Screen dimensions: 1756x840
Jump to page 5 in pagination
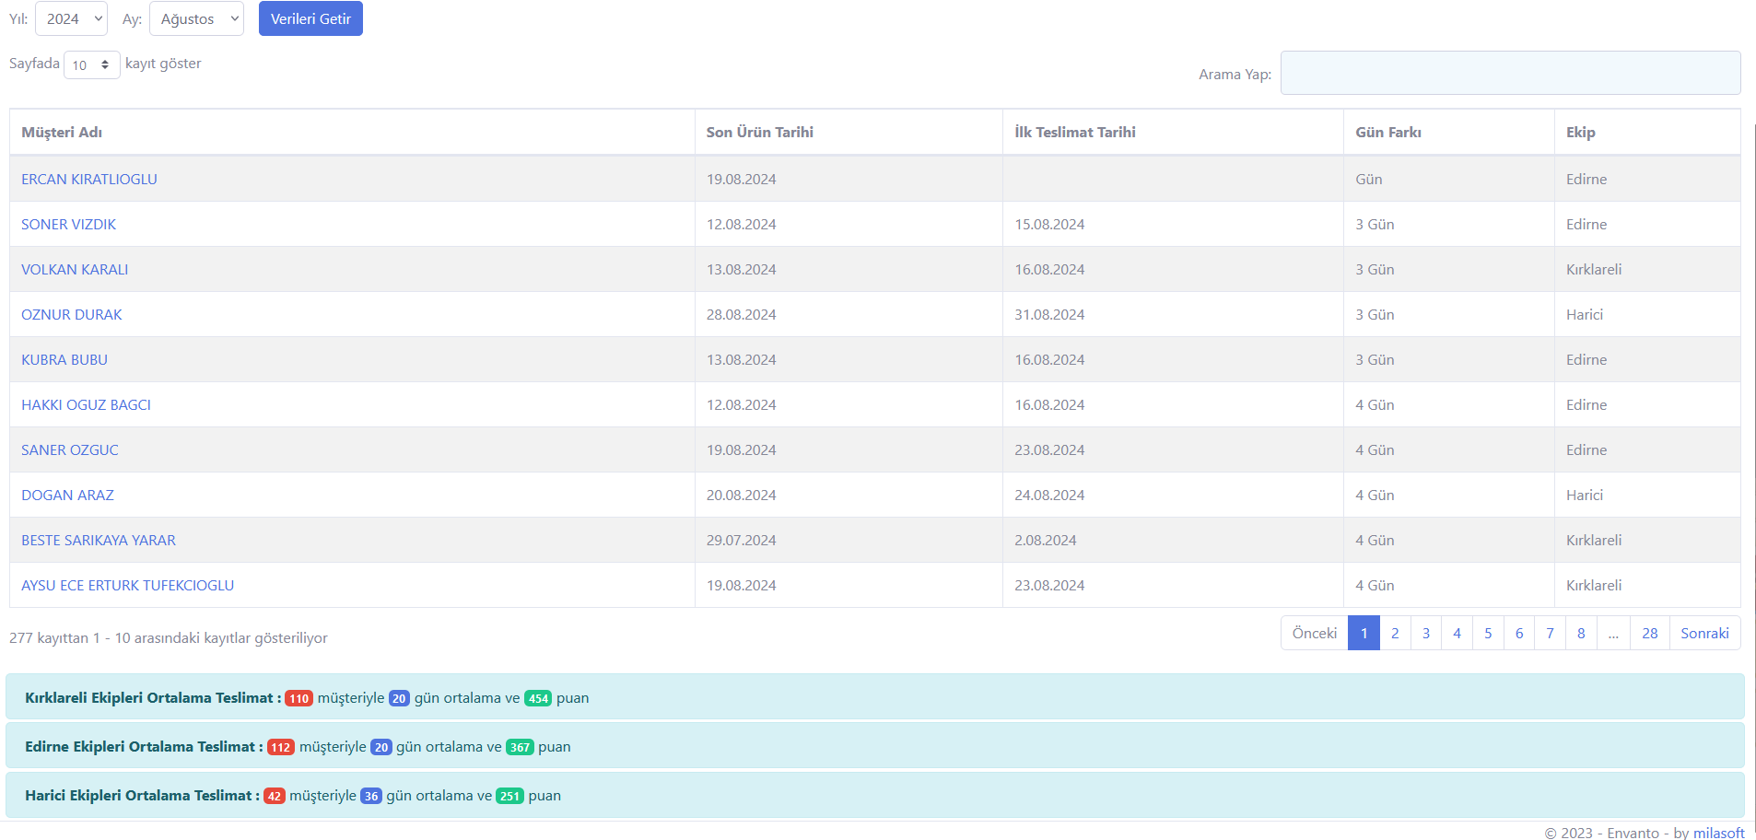click(x=1488, y=634)
